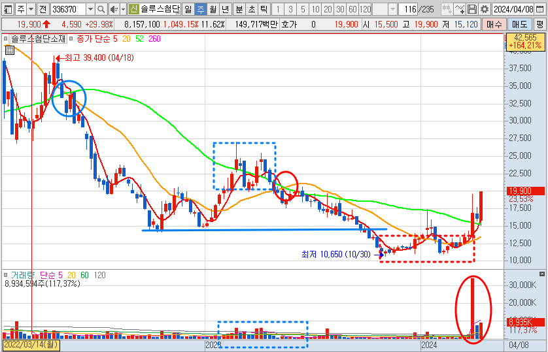Click the 솔루스첨단 stock name box
Viewport: 548px width, 352px height.
[x=160, y=9]
